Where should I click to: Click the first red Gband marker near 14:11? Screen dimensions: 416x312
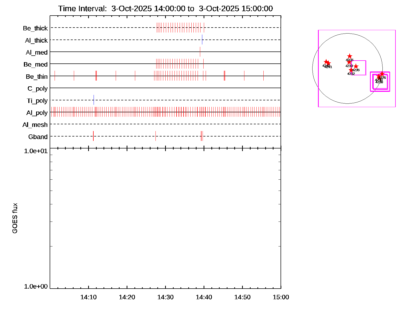(93, 136)
